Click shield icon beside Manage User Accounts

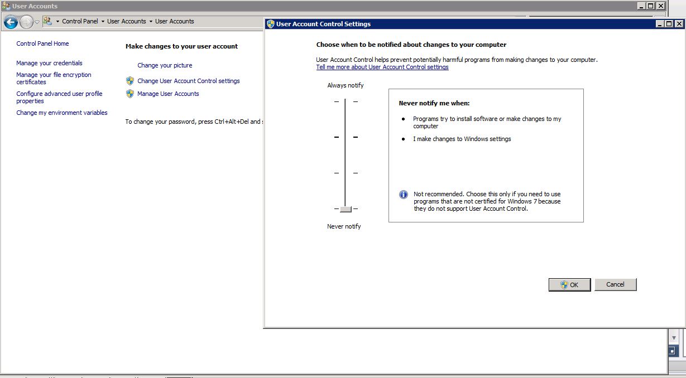130,94
